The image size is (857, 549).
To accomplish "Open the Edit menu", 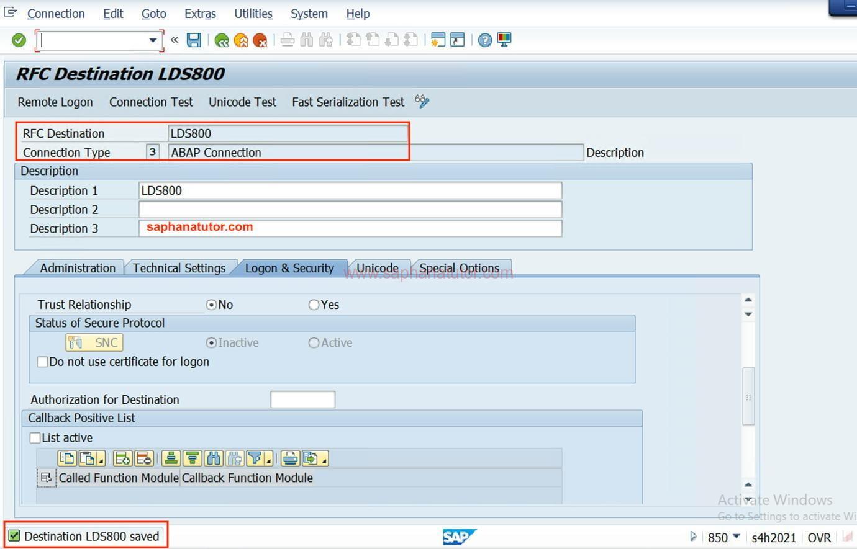I will [113, 14].
